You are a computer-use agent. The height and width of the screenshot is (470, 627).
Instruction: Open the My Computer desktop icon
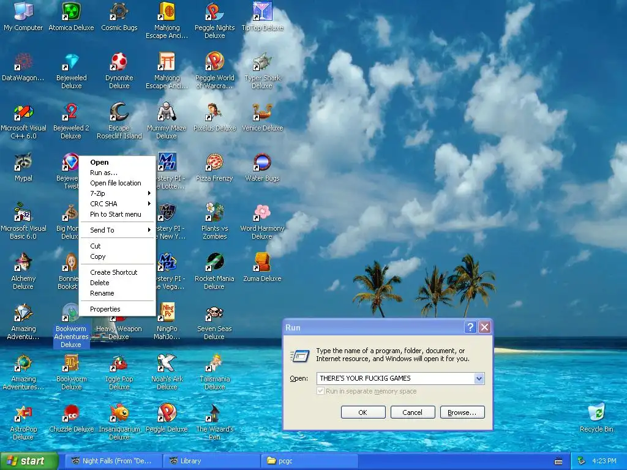[23, 11]
